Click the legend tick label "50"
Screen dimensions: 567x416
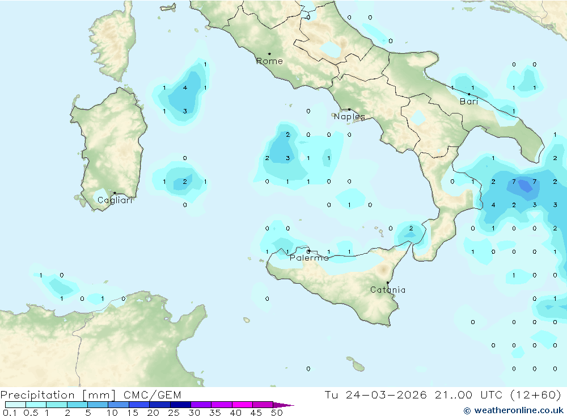pyautogui.click(x=277, y=413)
